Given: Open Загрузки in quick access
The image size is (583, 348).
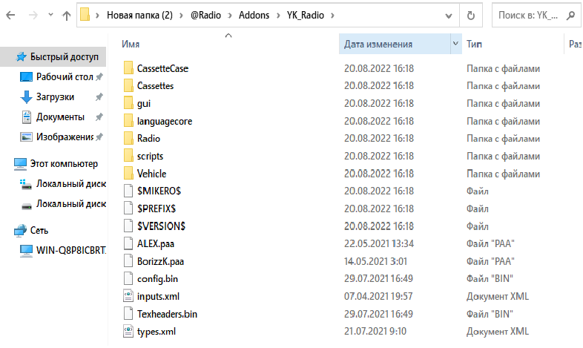Looking at the screenshot, I should click(x=55, y=97).
